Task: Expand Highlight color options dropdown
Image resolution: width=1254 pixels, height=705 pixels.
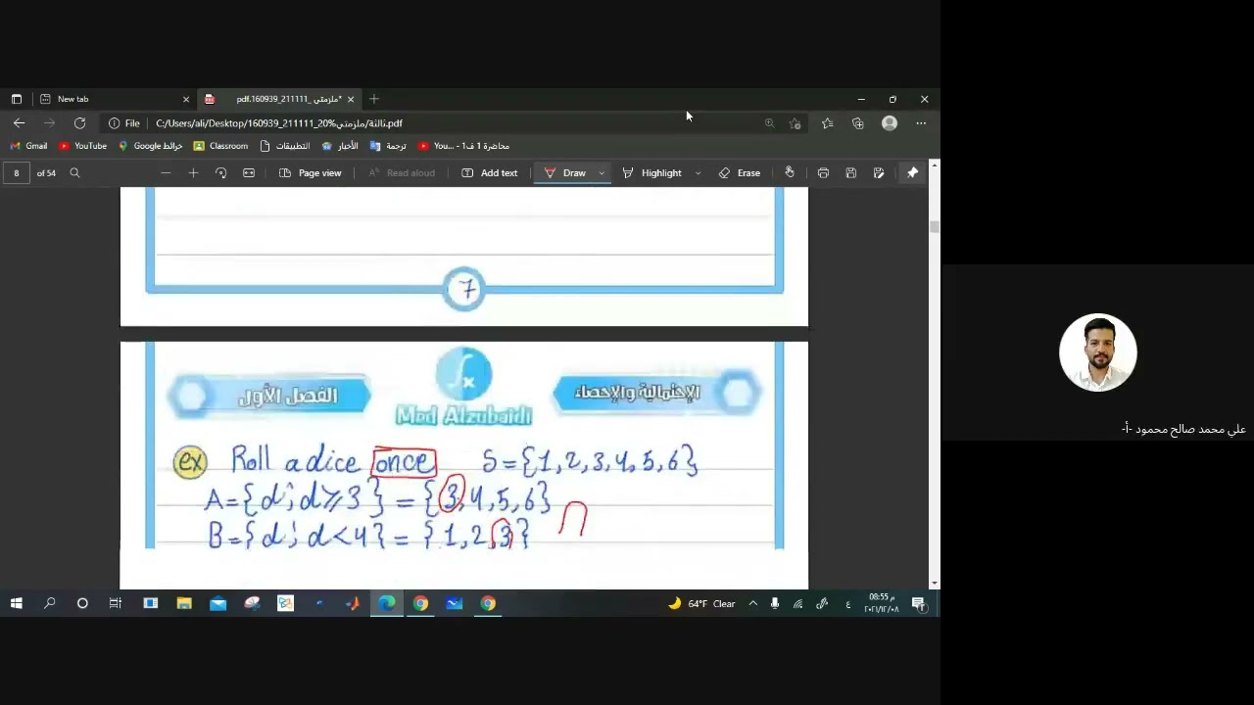Action: click(698, 173)
